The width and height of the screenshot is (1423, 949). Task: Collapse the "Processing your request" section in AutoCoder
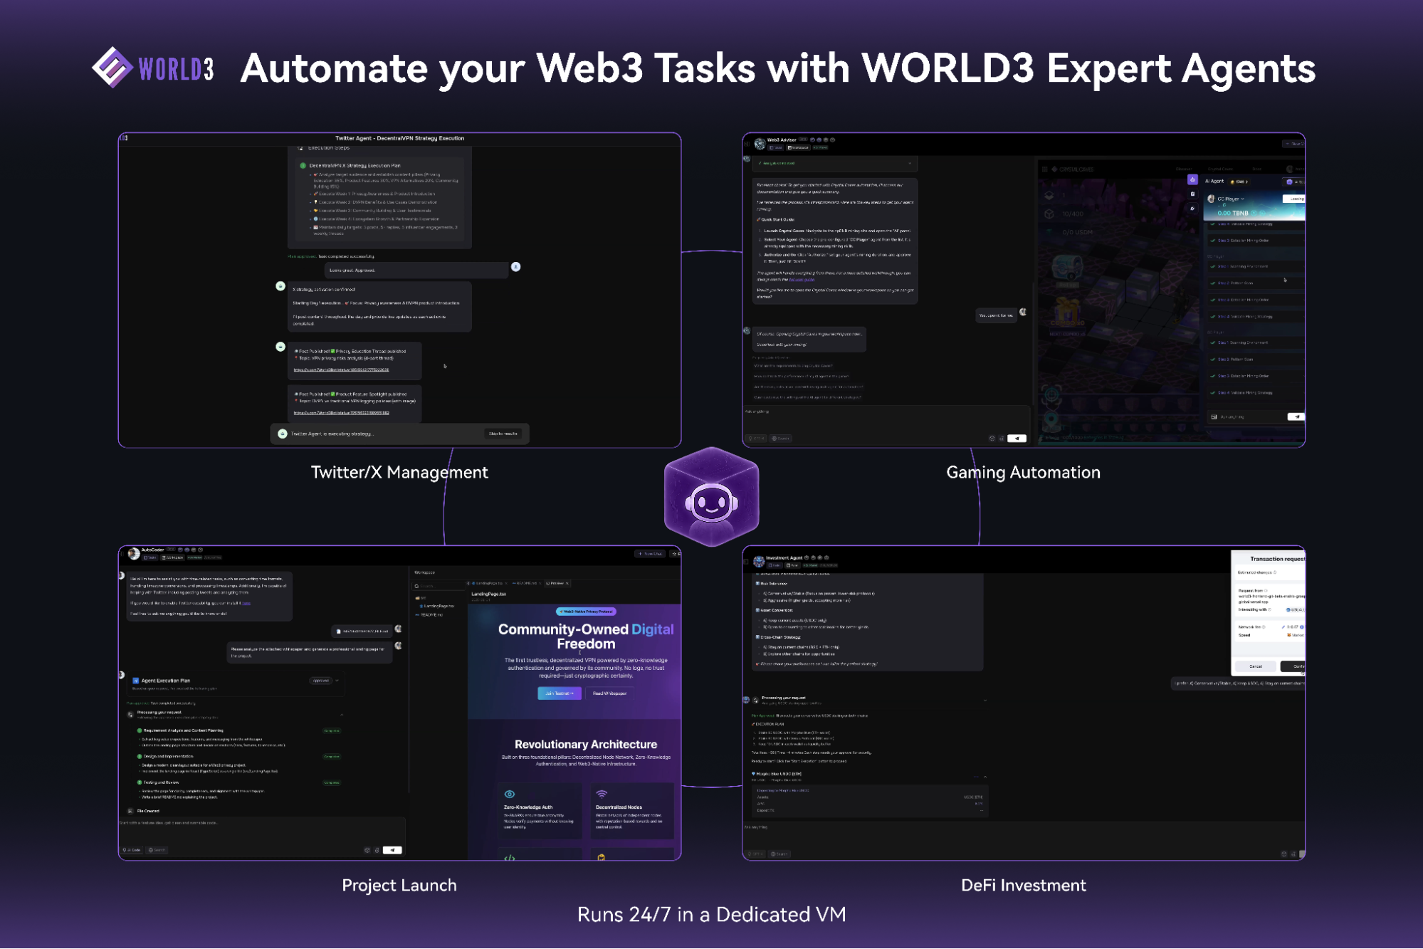click(x=341, y=715)
